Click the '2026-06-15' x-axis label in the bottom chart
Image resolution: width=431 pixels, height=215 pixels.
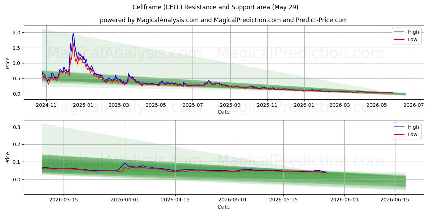pos(395,200)
